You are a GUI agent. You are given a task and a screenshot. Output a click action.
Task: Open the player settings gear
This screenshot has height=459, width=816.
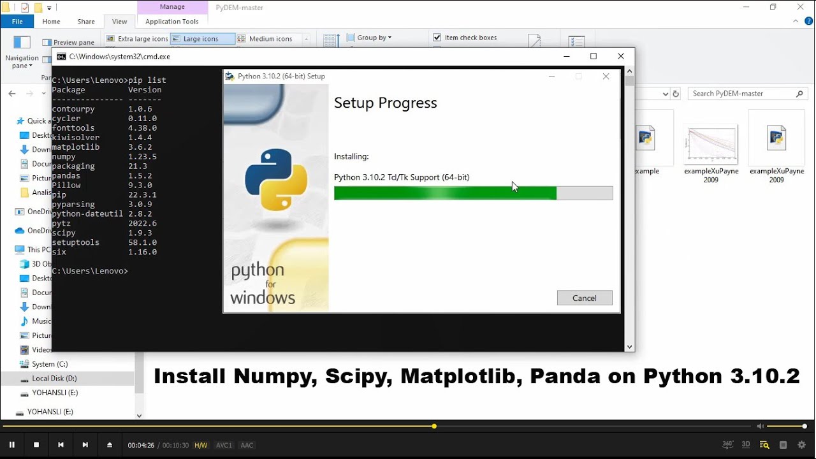click(802, 445)
